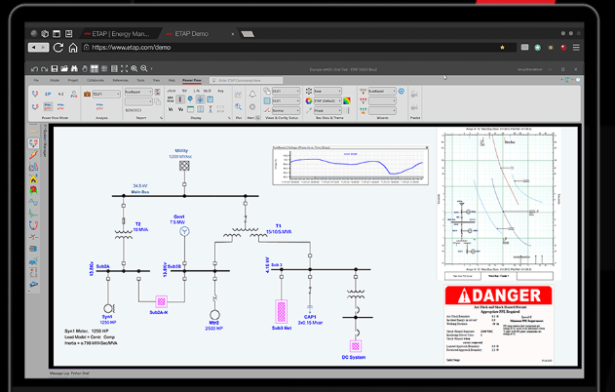
Task: Go to the browser home page icon
Action: point(73,47)
